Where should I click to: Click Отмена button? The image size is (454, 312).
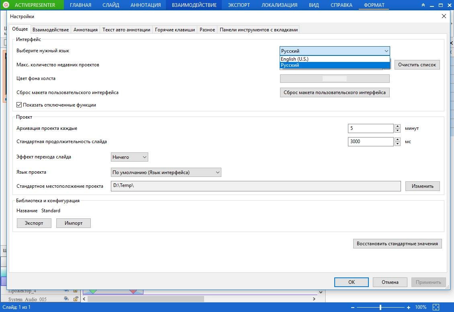[x=390, y=282]
